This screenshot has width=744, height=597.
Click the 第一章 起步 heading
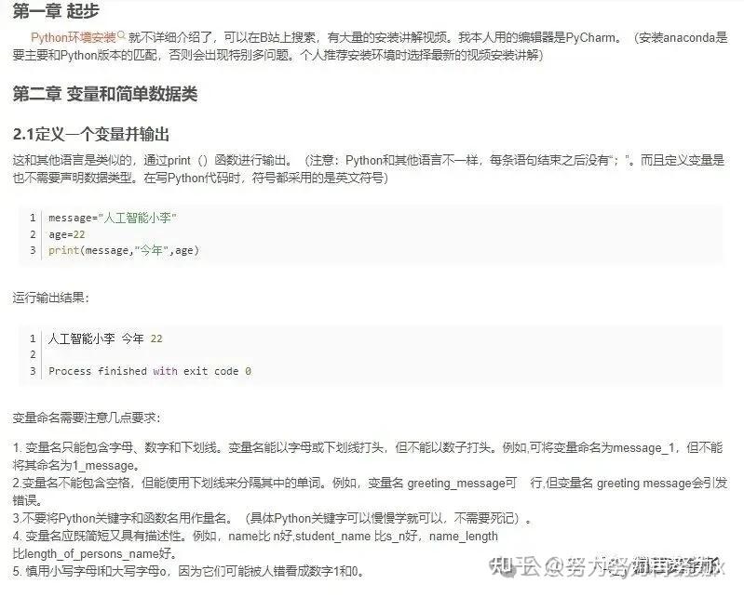[56, 11]
